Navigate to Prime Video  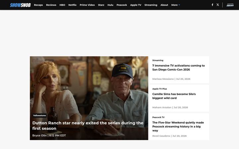coord(87,5)
